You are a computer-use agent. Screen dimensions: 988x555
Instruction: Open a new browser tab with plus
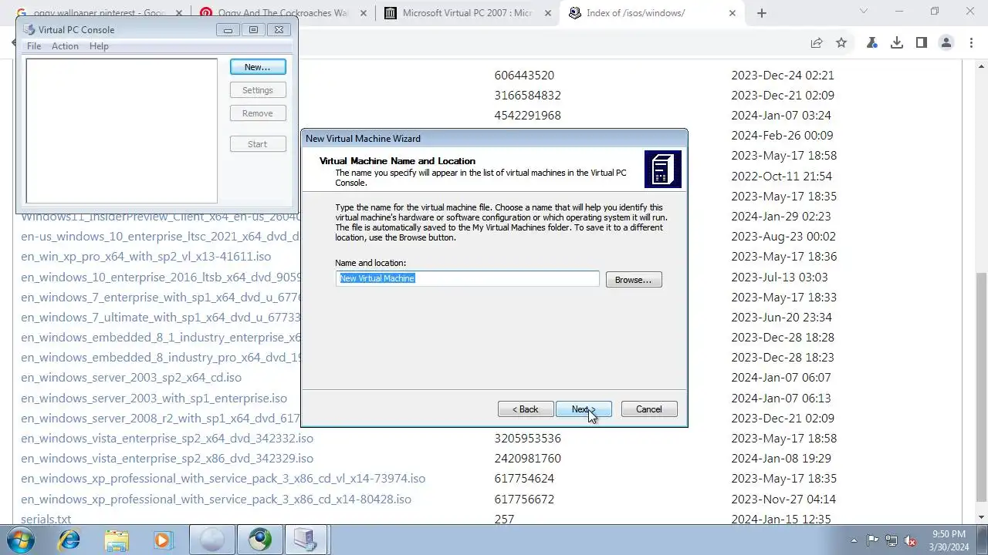coord(761,13)
